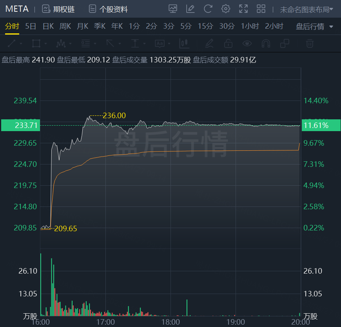The height and width of the screenshot is (327, 341).
Task: Open 个股资料 stock profile
Action: (108, 9)
